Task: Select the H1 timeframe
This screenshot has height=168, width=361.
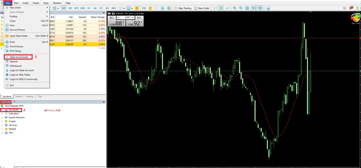Action: [89, 8]
